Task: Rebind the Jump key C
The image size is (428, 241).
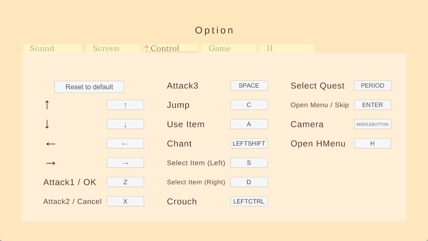Action: (249, 105)
